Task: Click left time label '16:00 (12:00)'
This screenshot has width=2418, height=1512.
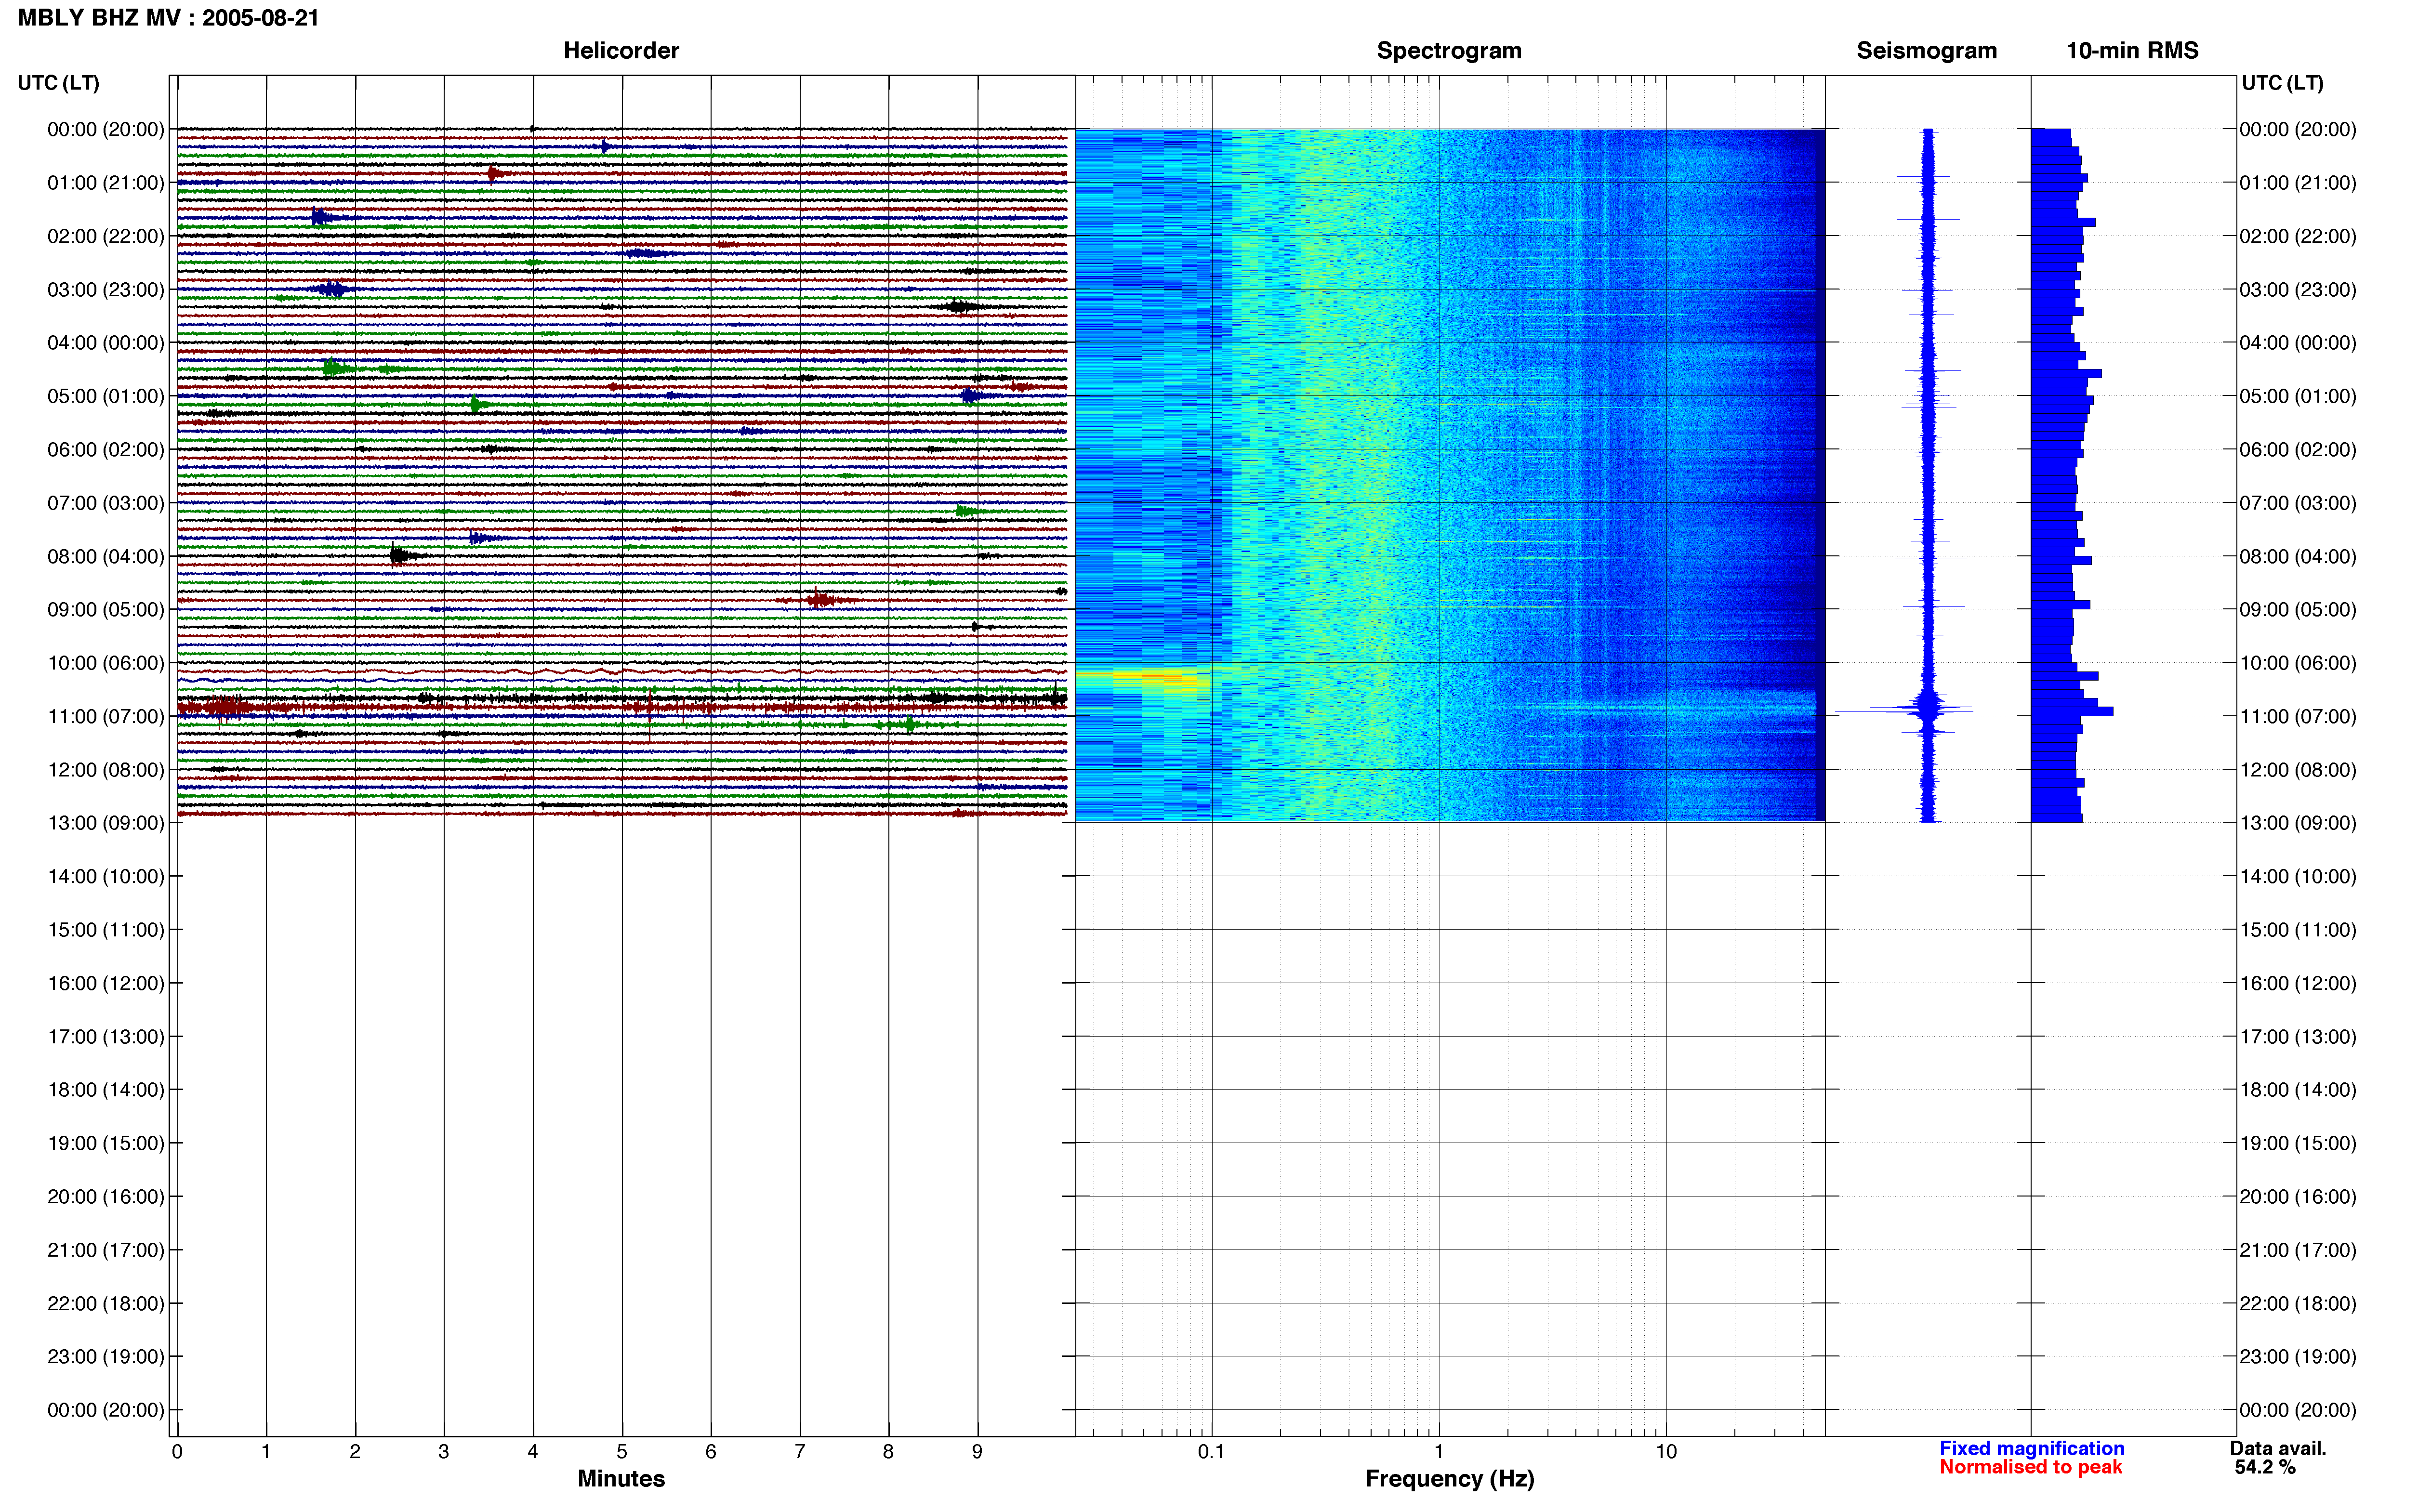Action: (106, 983)
